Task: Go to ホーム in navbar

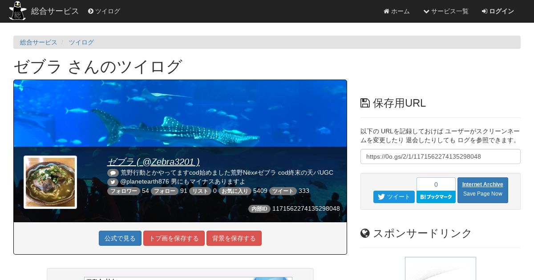Action: point(396,11)
